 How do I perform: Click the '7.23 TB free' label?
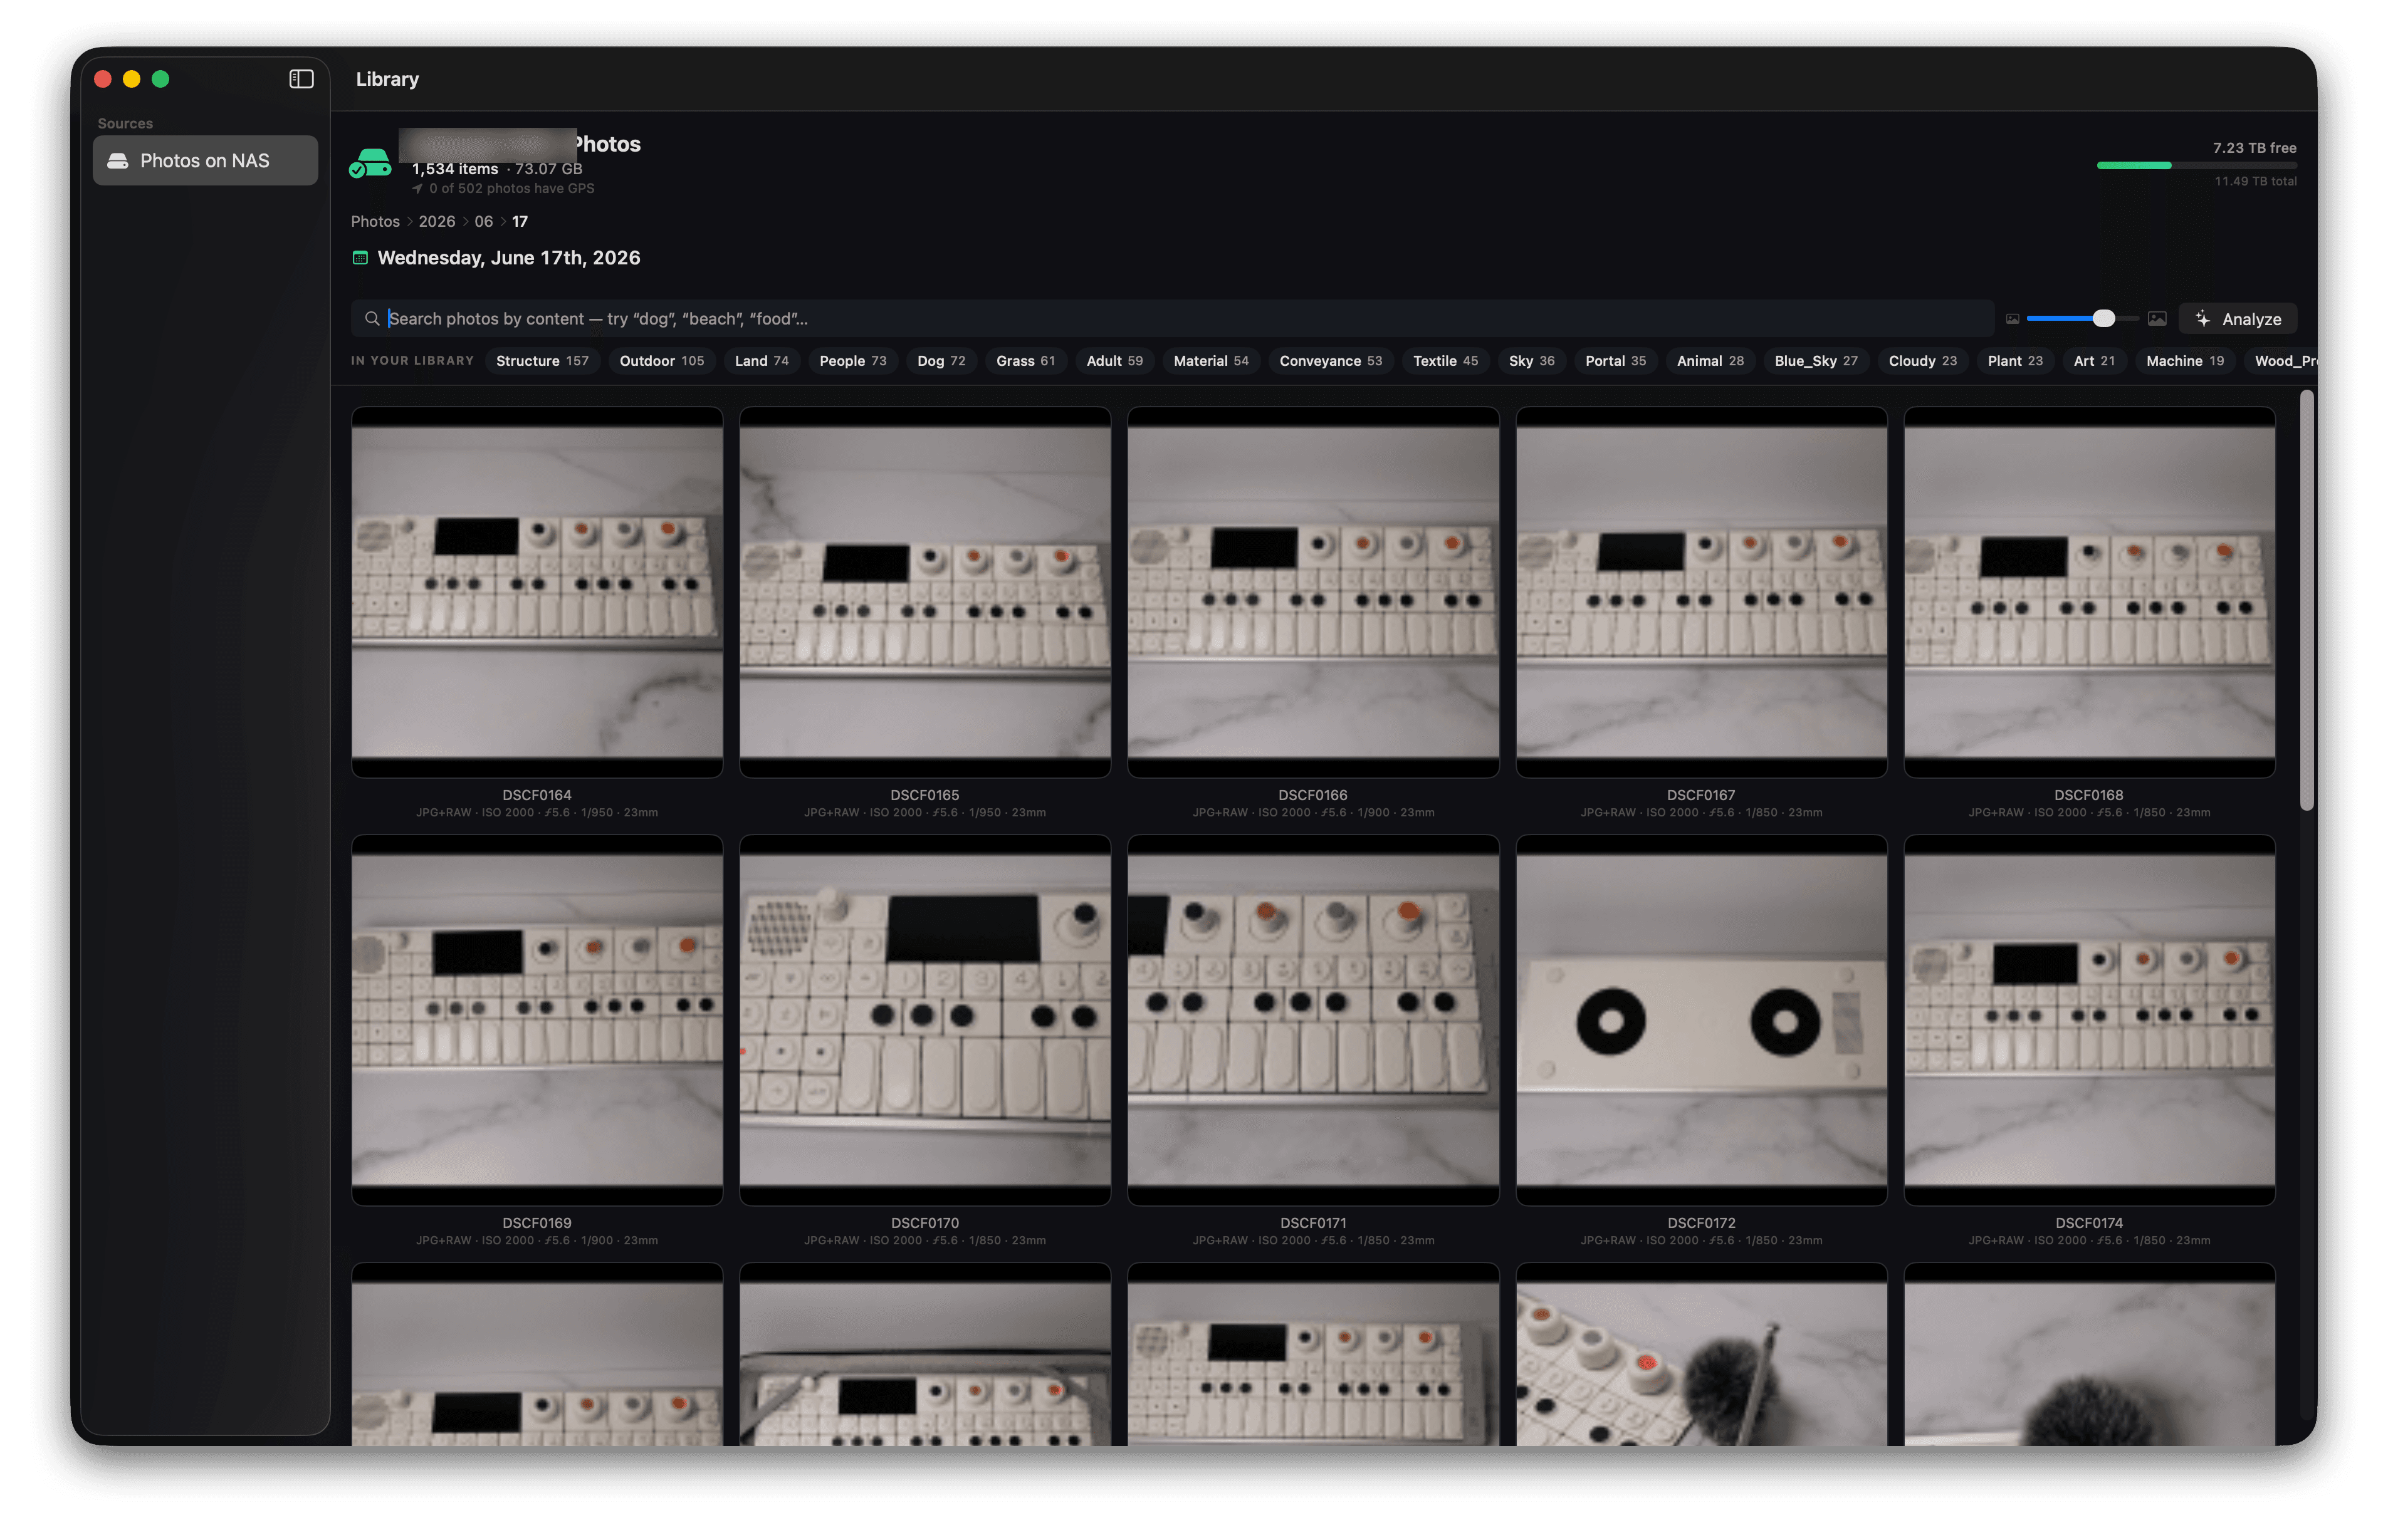[x=2254, y=148]
